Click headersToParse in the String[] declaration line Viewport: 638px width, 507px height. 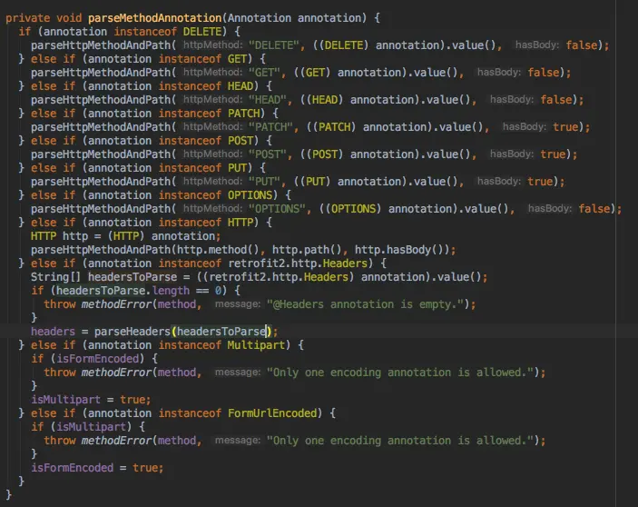(x=133, y=277)
